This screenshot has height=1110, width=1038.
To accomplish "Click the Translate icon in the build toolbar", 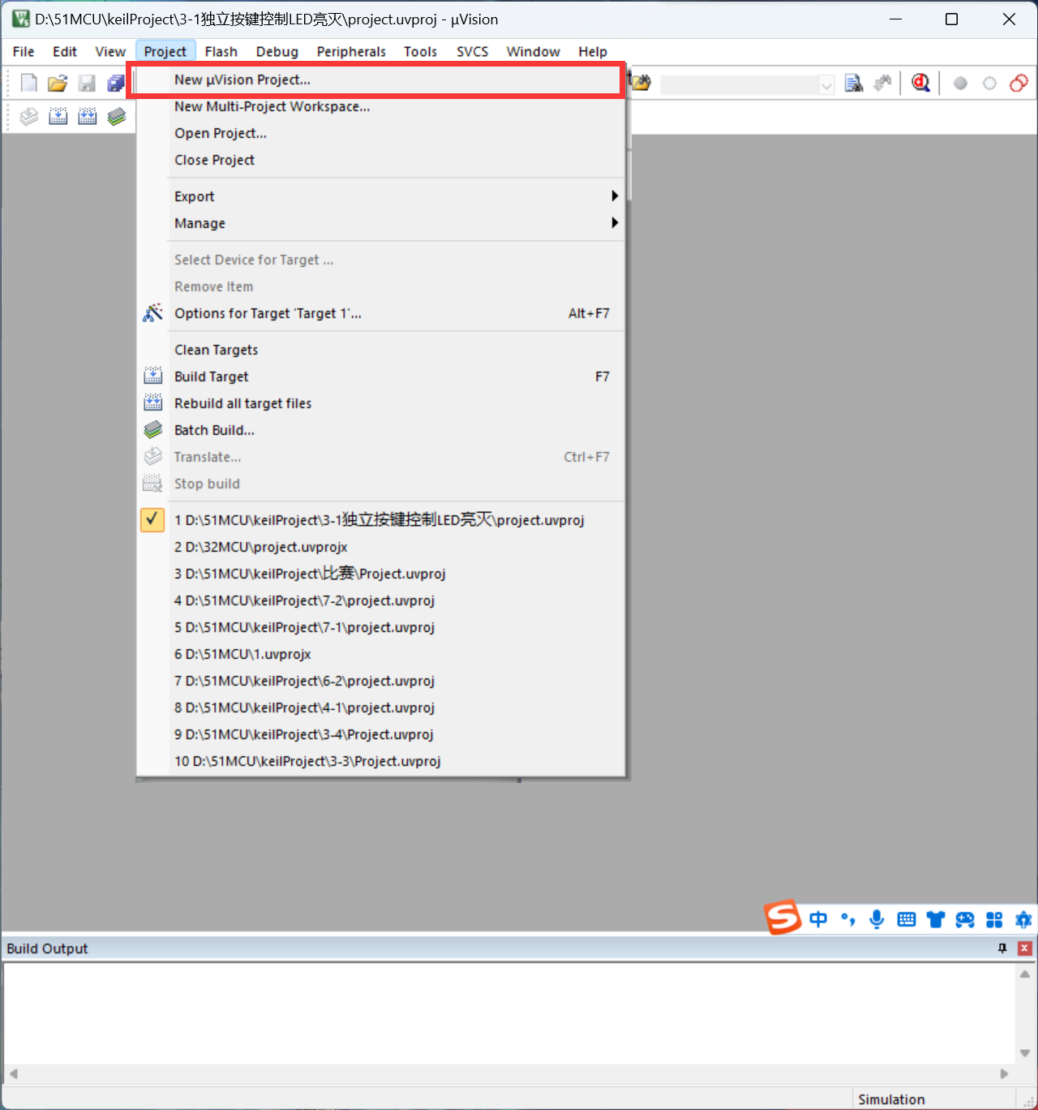I will 29,117.
